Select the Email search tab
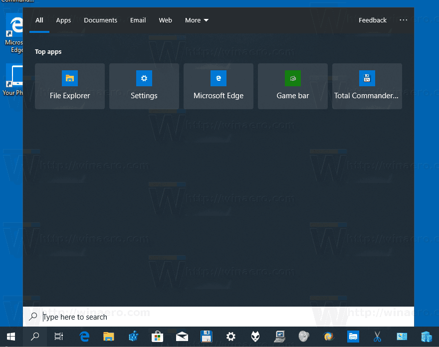439x347 pixels. point(138,20)
